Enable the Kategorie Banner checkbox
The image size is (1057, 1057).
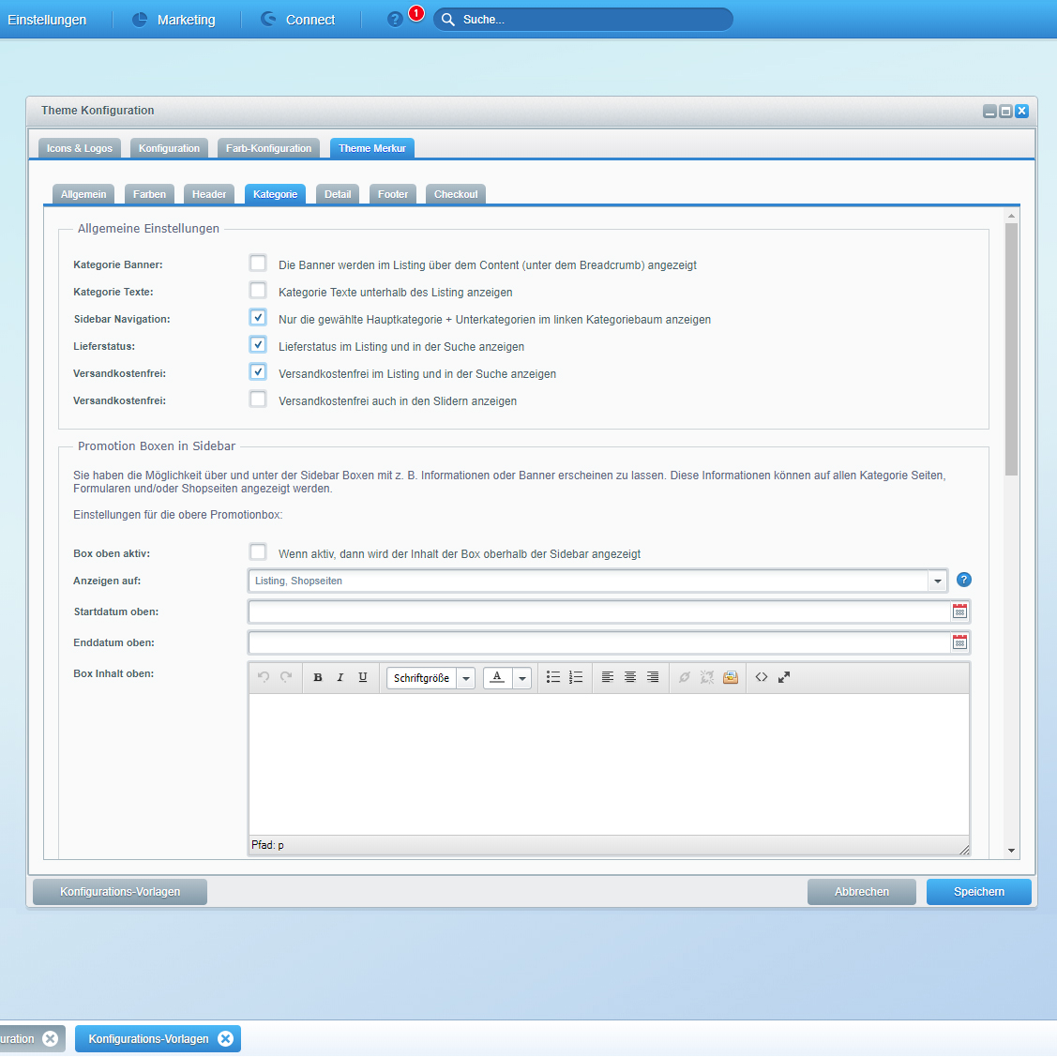(258, 264)
